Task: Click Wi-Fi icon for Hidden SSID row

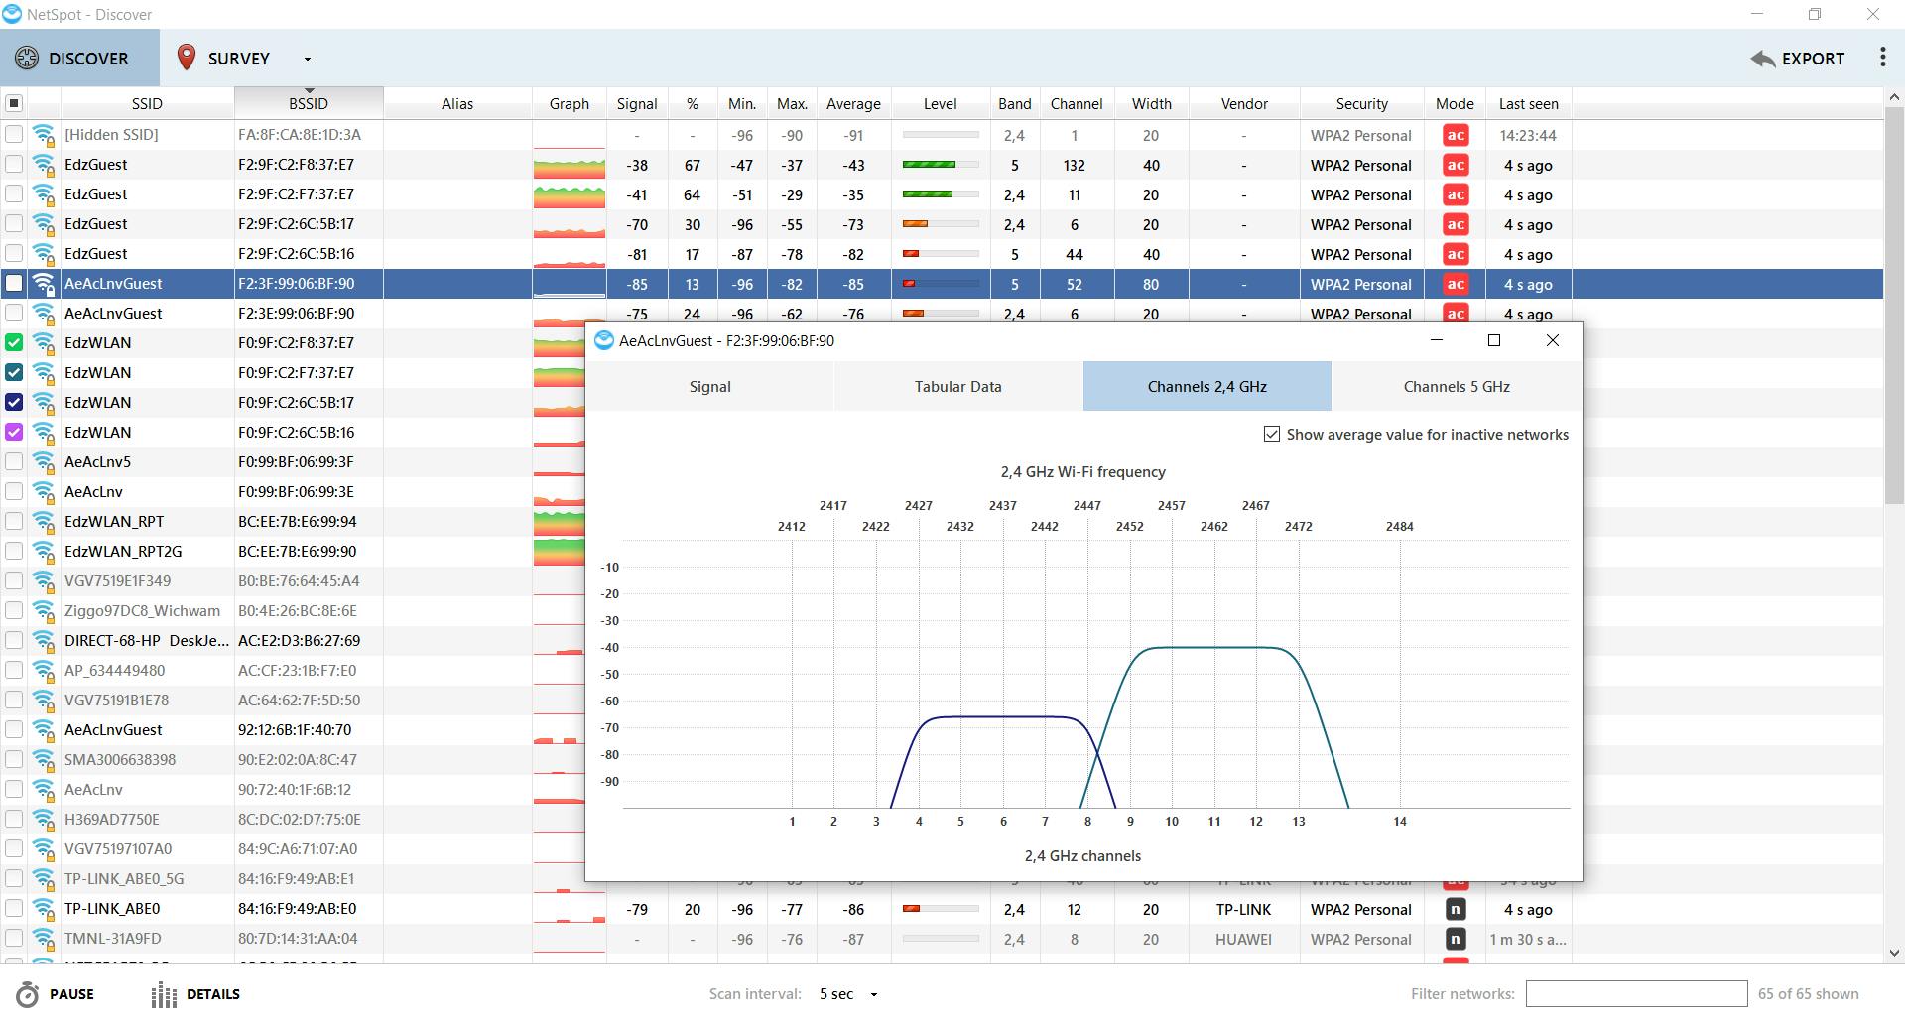Action: (44, 135)
